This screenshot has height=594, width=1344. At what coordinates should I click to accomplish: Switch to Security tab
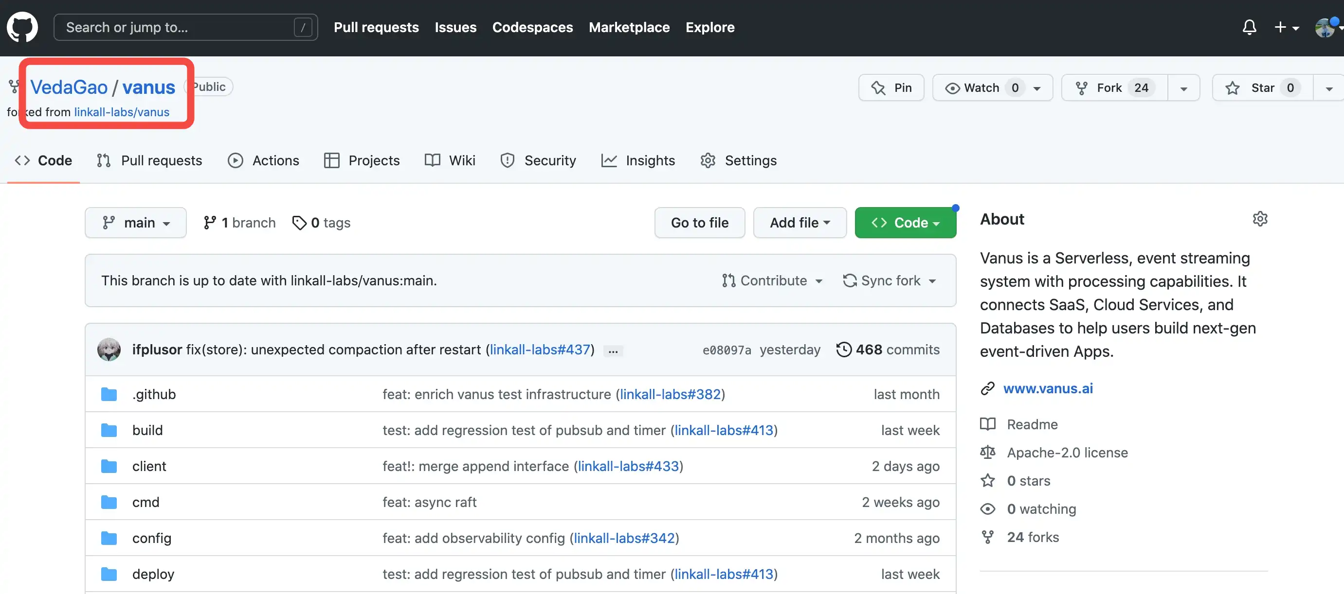(538, 160)
